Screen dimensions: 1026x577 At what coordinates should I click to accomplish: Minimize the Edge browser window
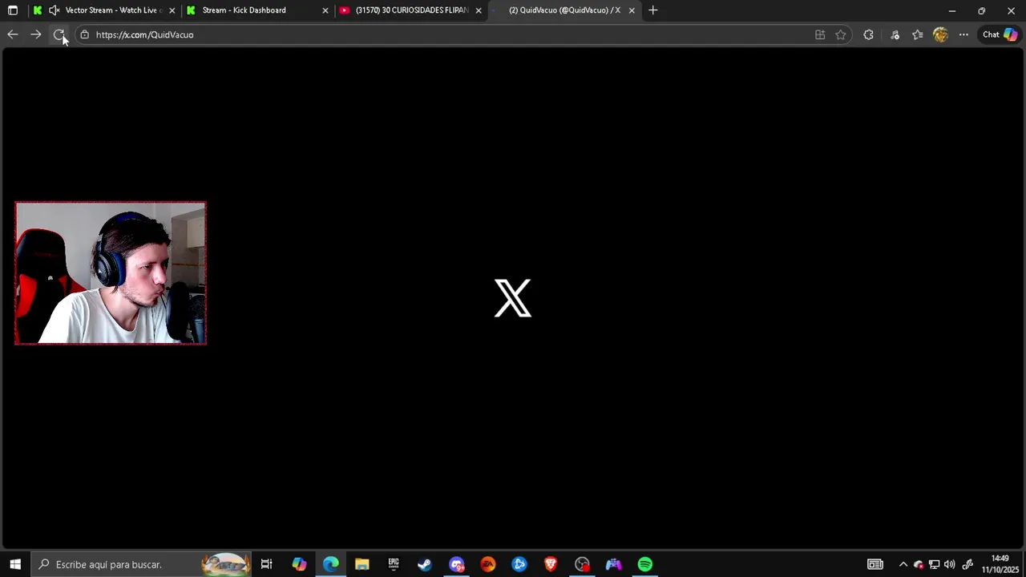[x=952, y=10]
